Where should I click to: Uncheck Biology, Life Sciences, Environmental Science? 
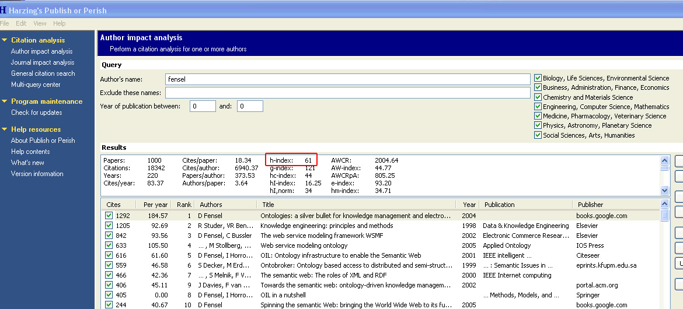[x=538, y=78]
